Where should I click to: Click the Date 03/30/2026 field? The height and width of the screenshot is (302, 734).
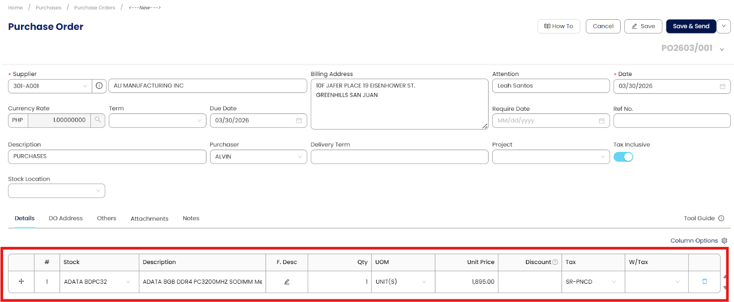[x=672, y=86]
